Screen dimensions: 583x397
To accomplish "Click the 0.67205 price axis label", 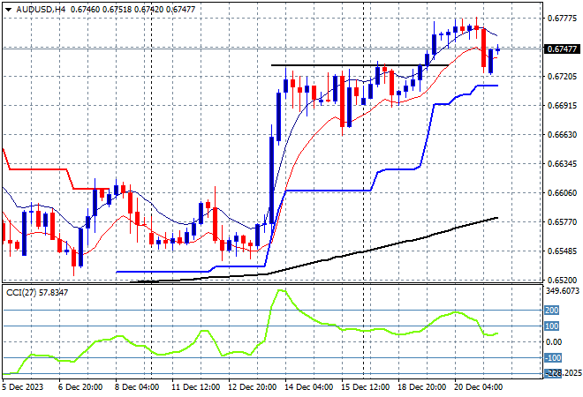I will tap(562, 77).
